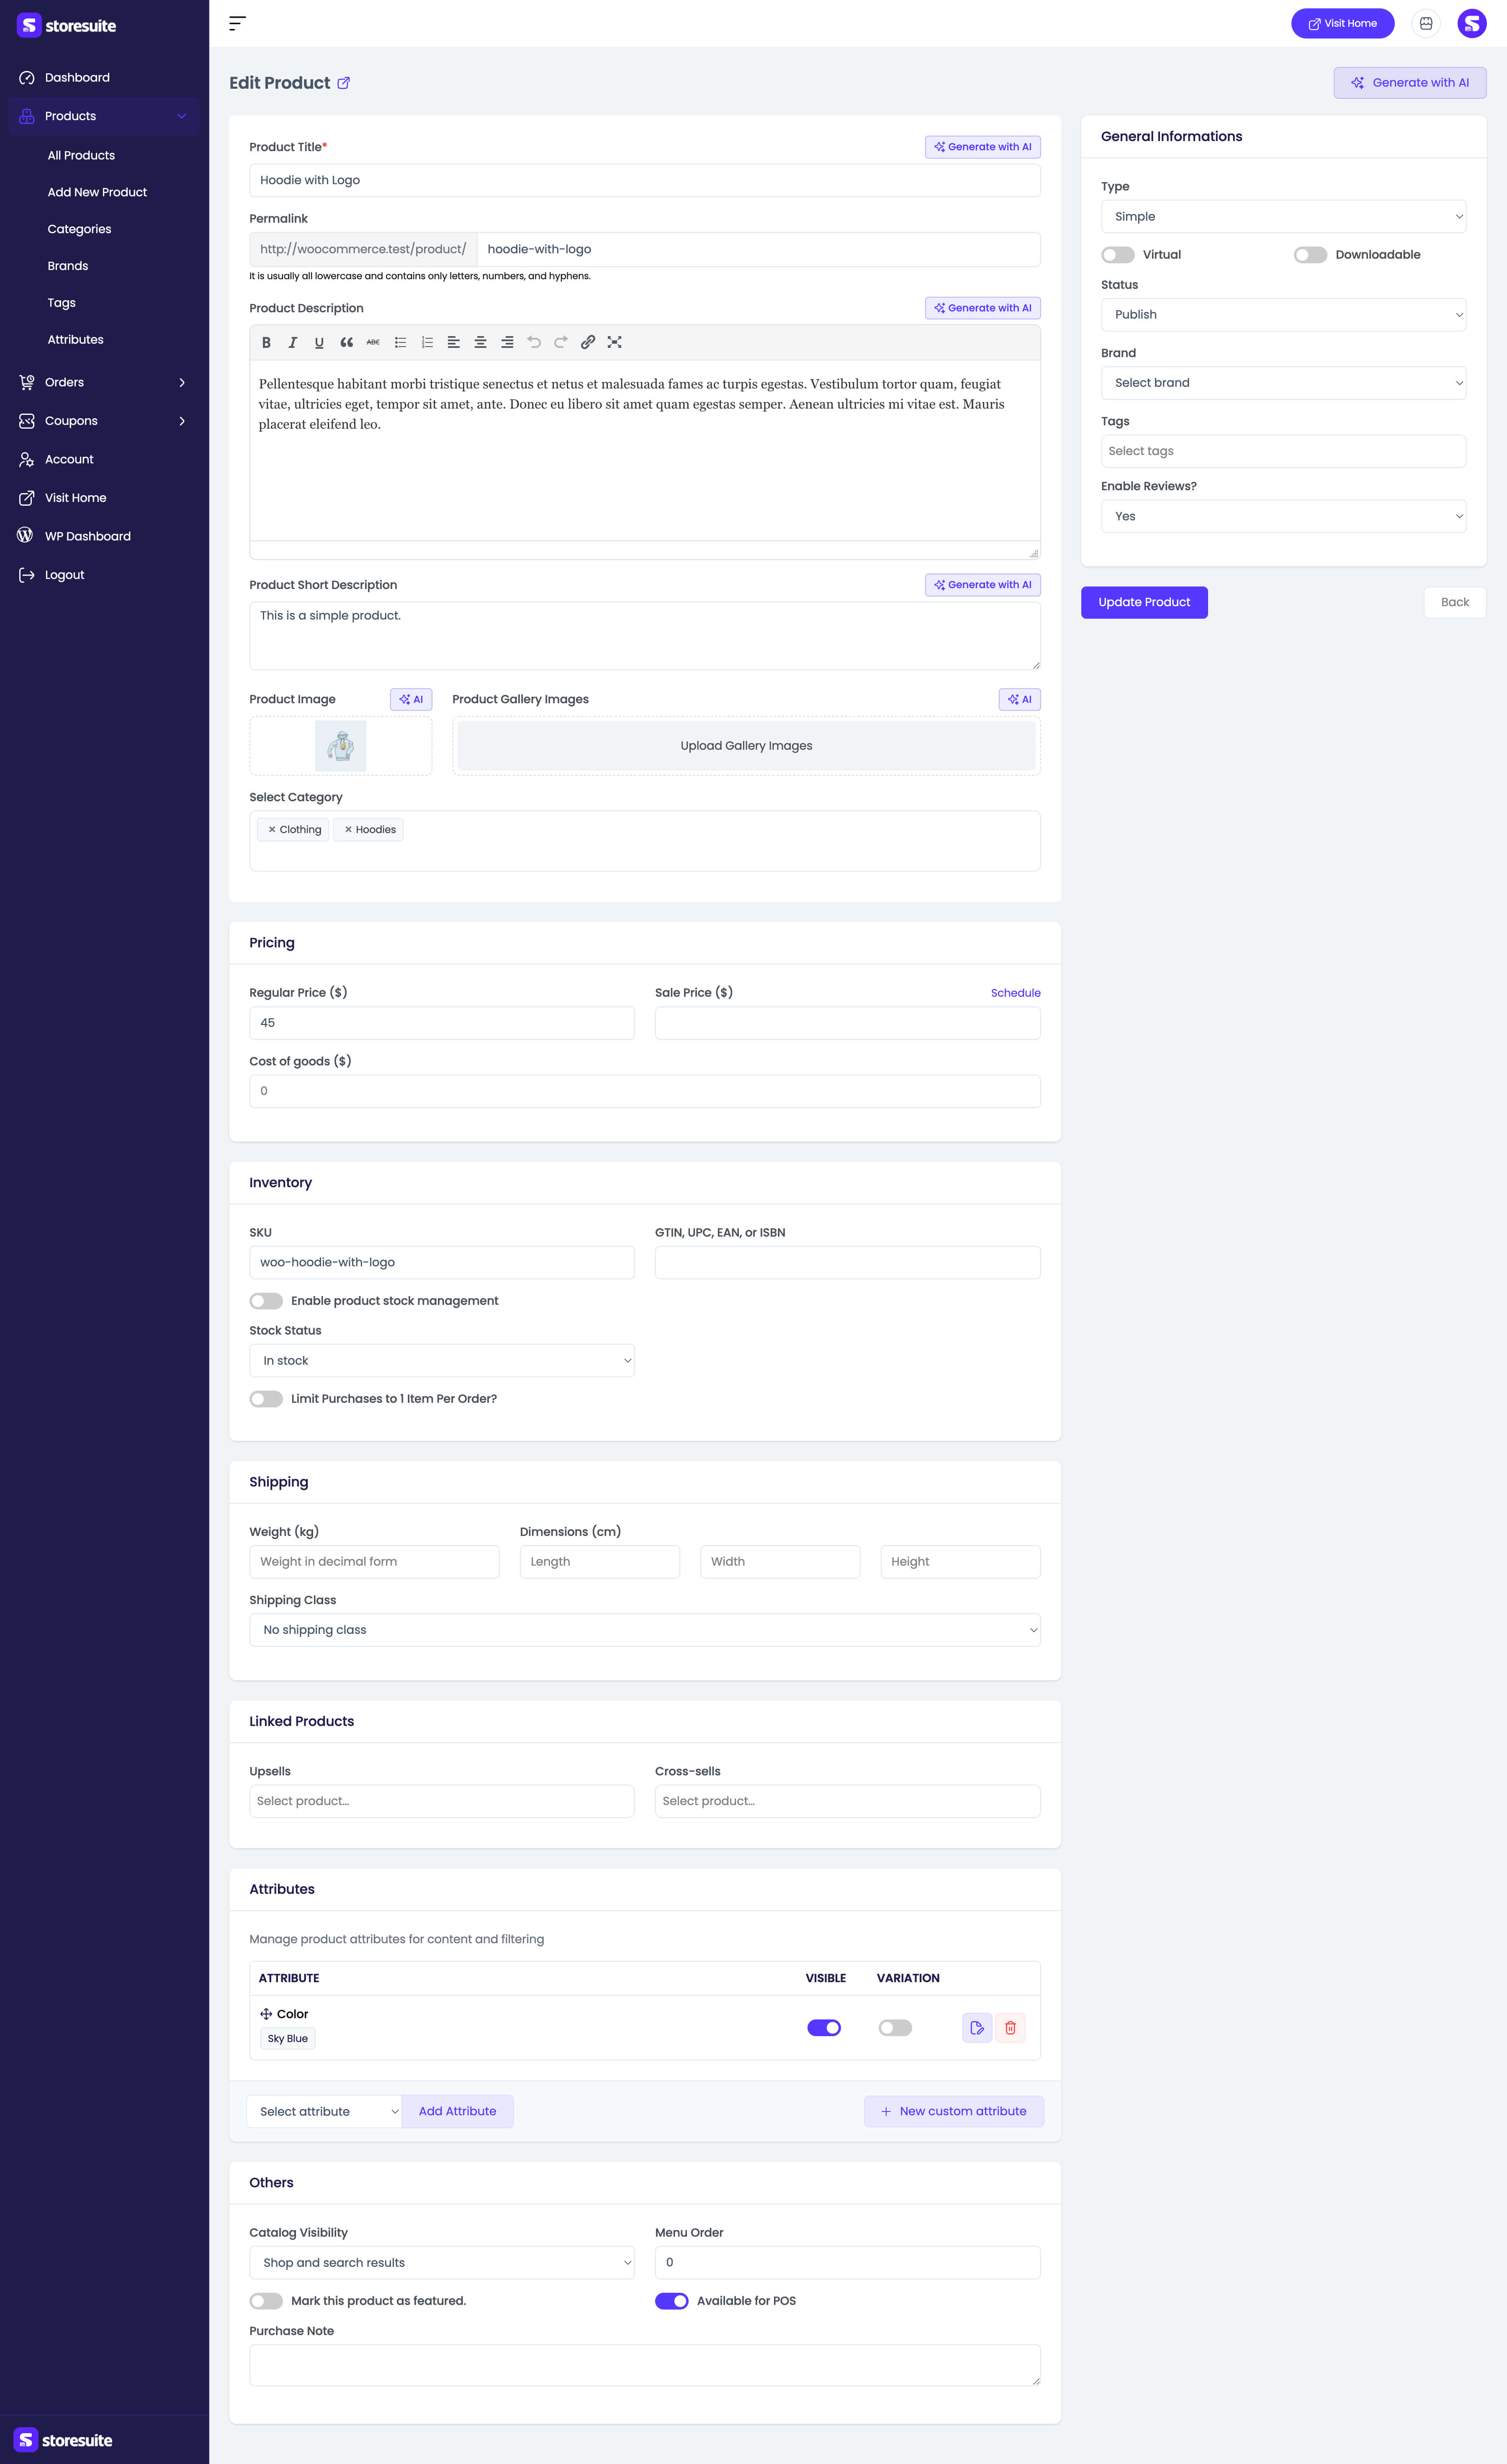Image resolution: width=1507 pixels, height=2464 pixels.
Task: Undo last edit in description editor
Action: [534, 342]
